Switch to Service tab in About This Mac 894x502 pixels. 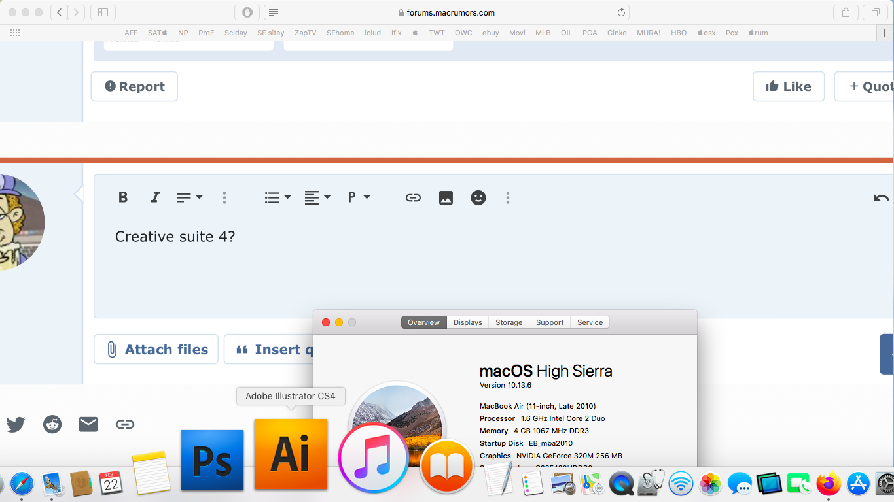[590, 322]
